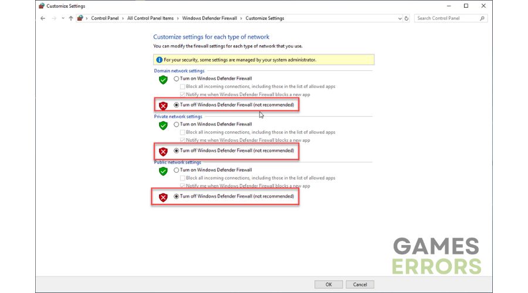Image resolution: width=528 pixels, height=293 pixels.
Task: Open recent locations dropdown arrow
Action: tap(63, 19)
